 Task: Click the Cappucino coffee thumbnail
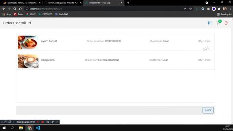[x=28, y=61]
